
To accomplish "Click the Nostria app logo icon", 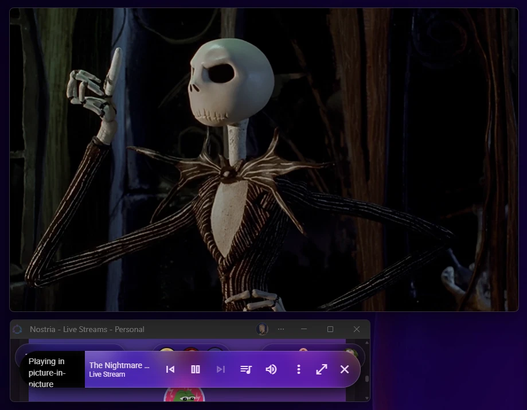I will pos(17,329).
